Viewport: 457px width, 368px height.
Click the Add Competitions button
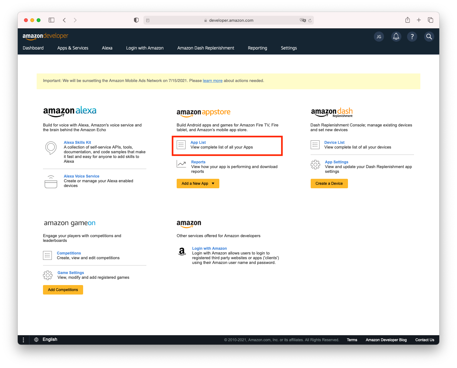click(x=63, y=290)
